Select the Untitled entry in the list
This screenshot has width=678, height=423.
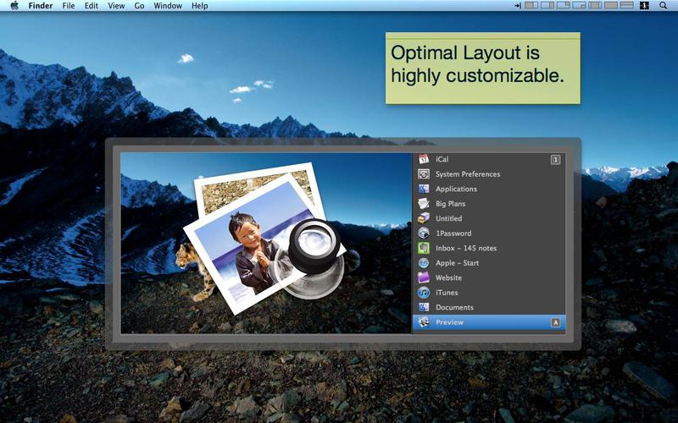click(x=448, y=218)
